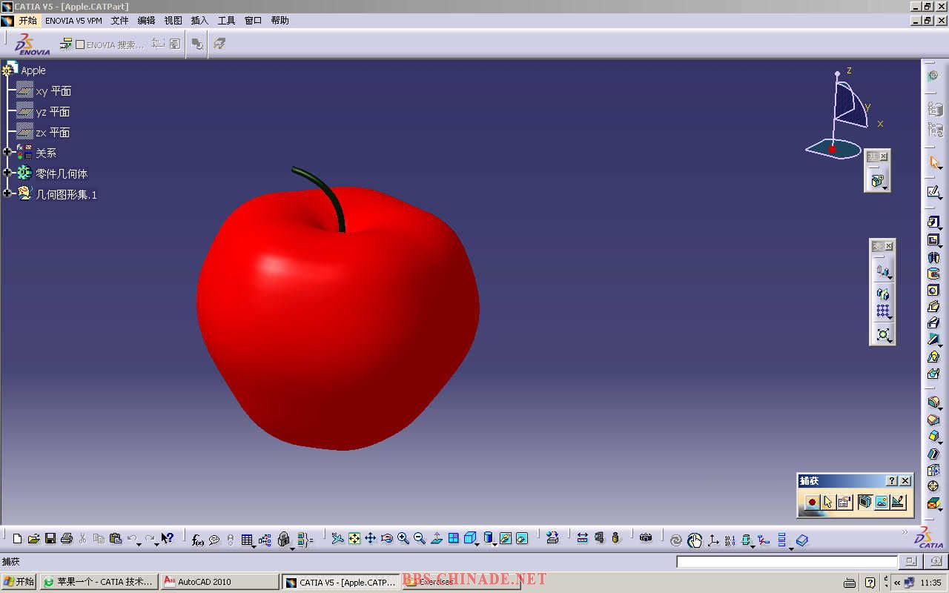Click the camera capture icon
This screenshot has height=593, width=949.
click(646, 538)
